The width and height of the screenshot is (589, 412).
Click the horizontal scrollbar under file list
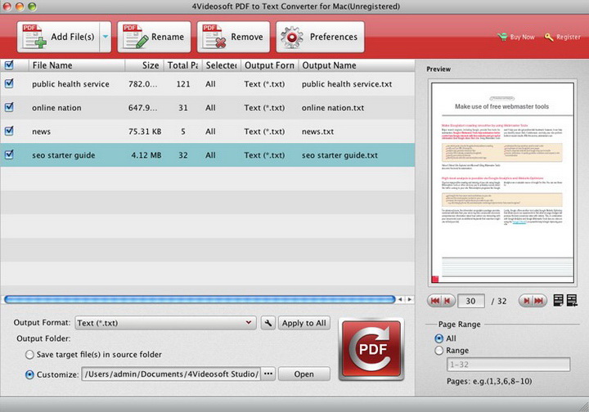point(200,299)
